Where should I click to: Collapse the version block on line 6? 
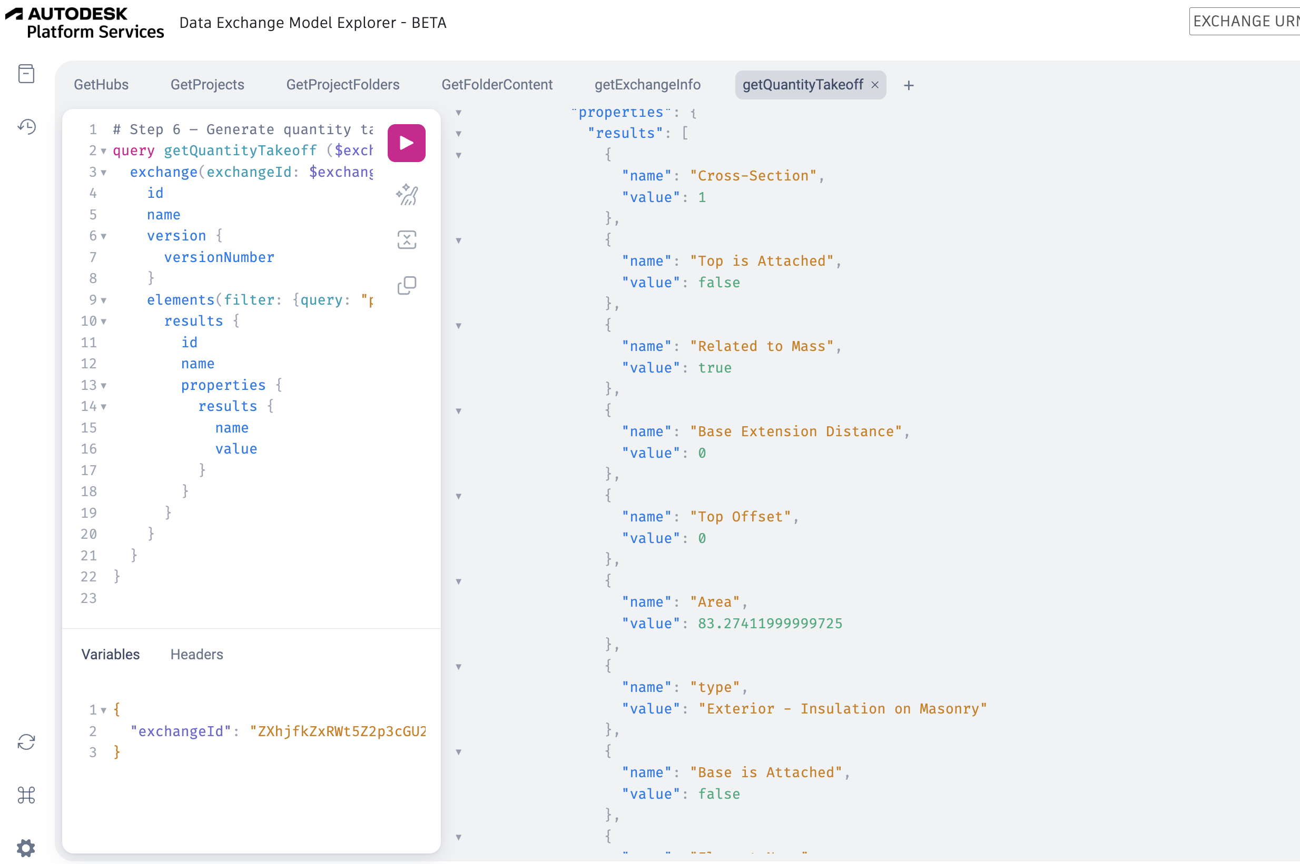coord(104,236)
